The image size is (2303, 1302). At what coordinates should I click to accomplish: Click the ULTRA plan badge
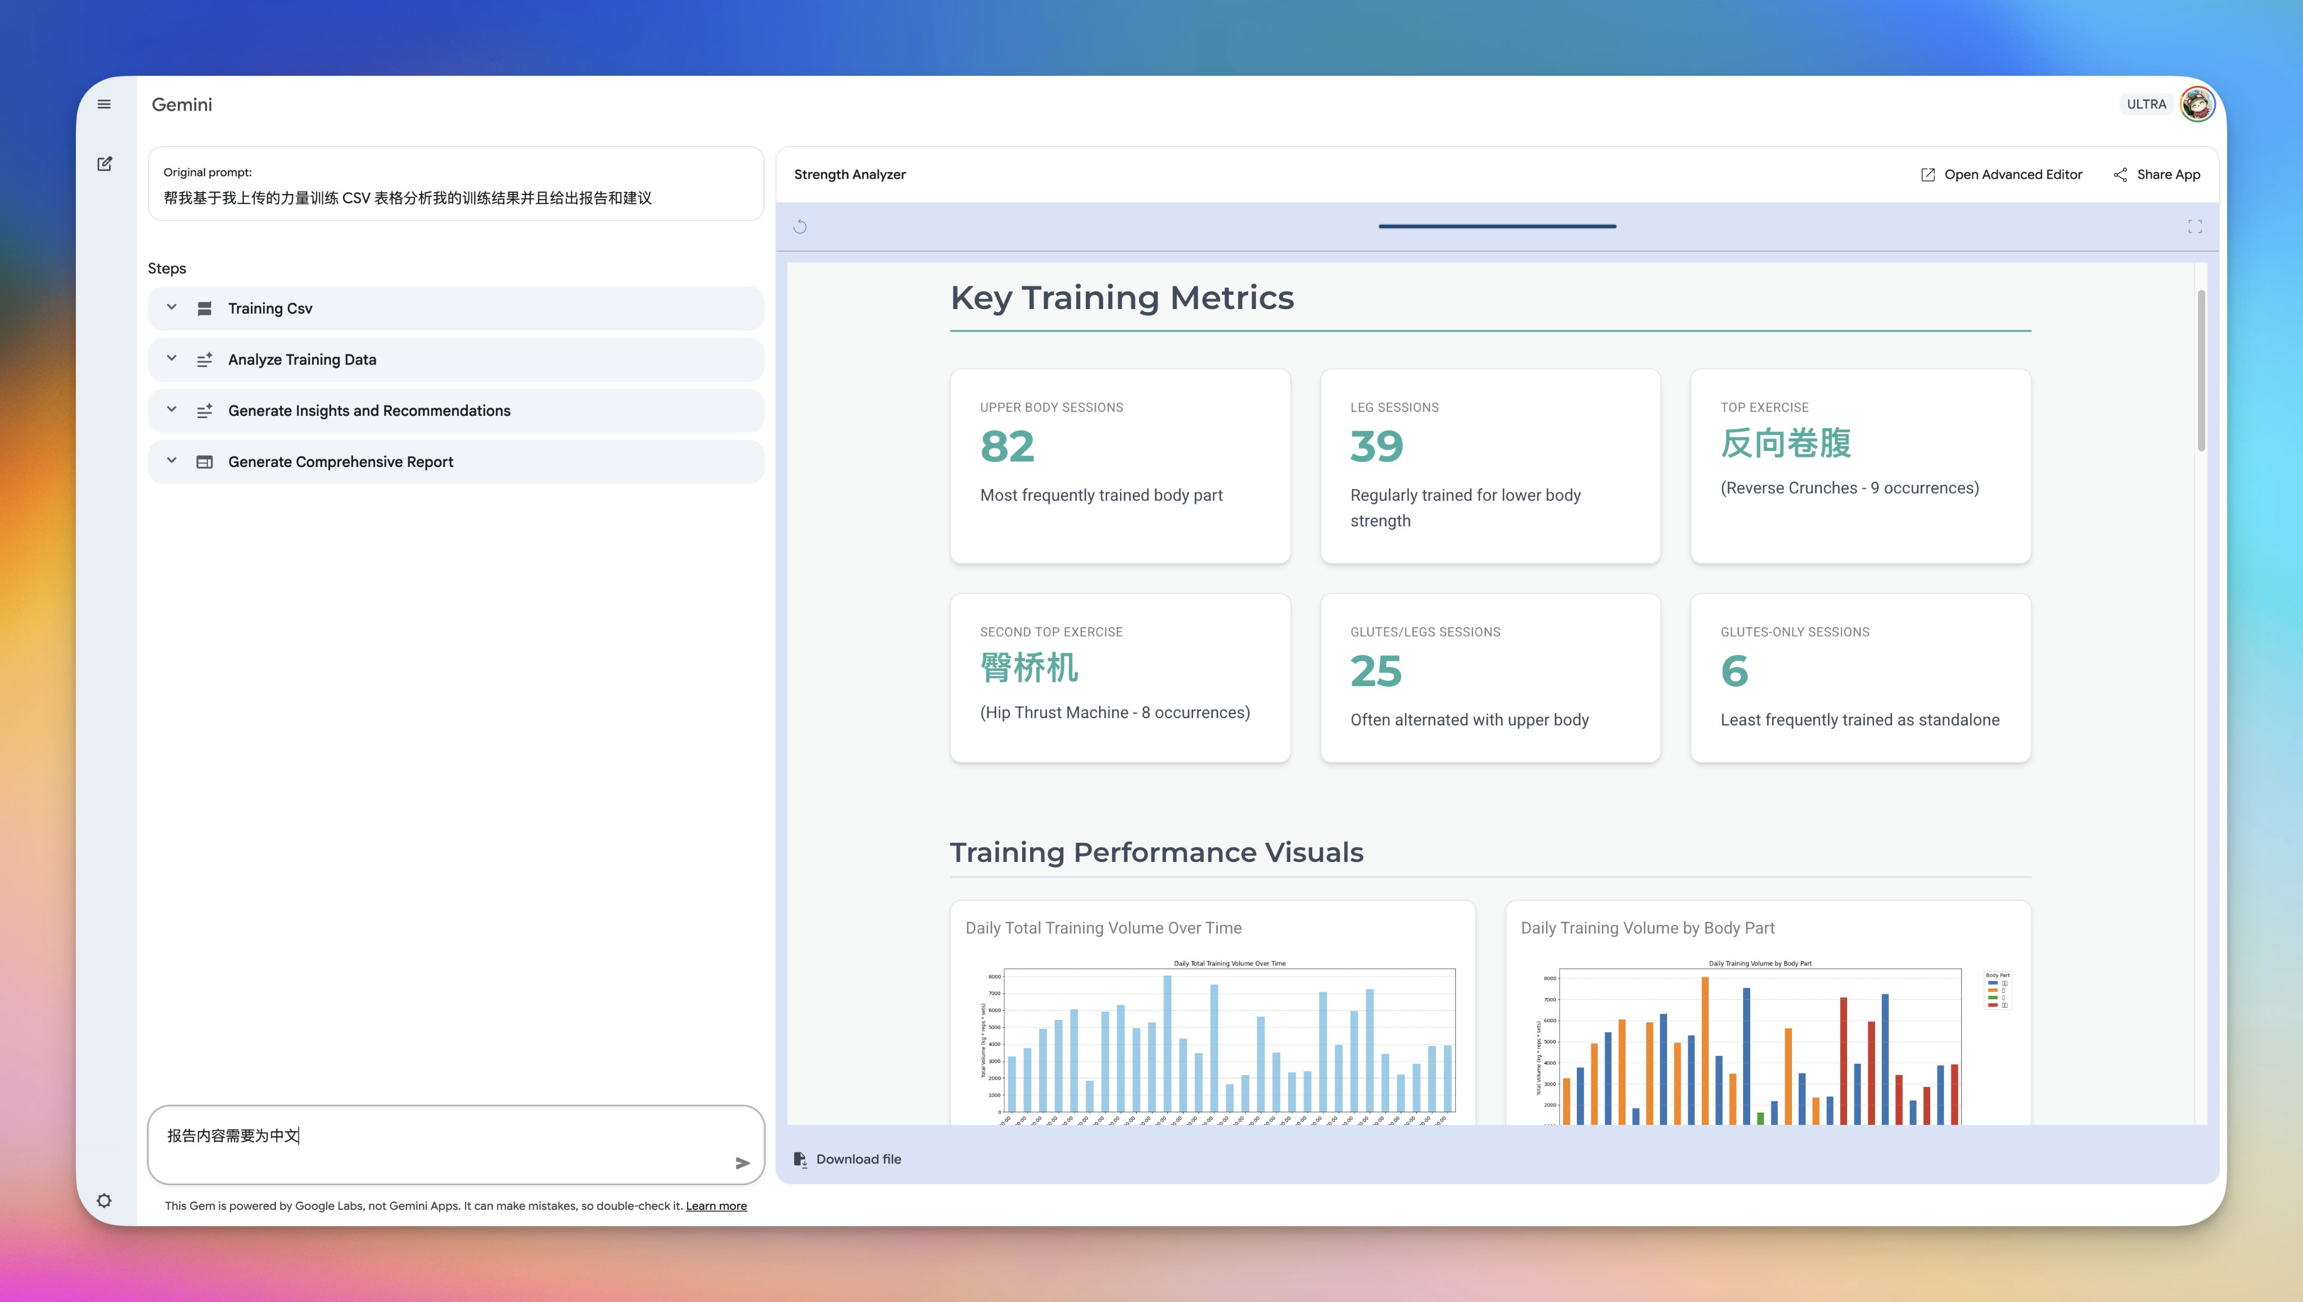tap(2146, 105)
